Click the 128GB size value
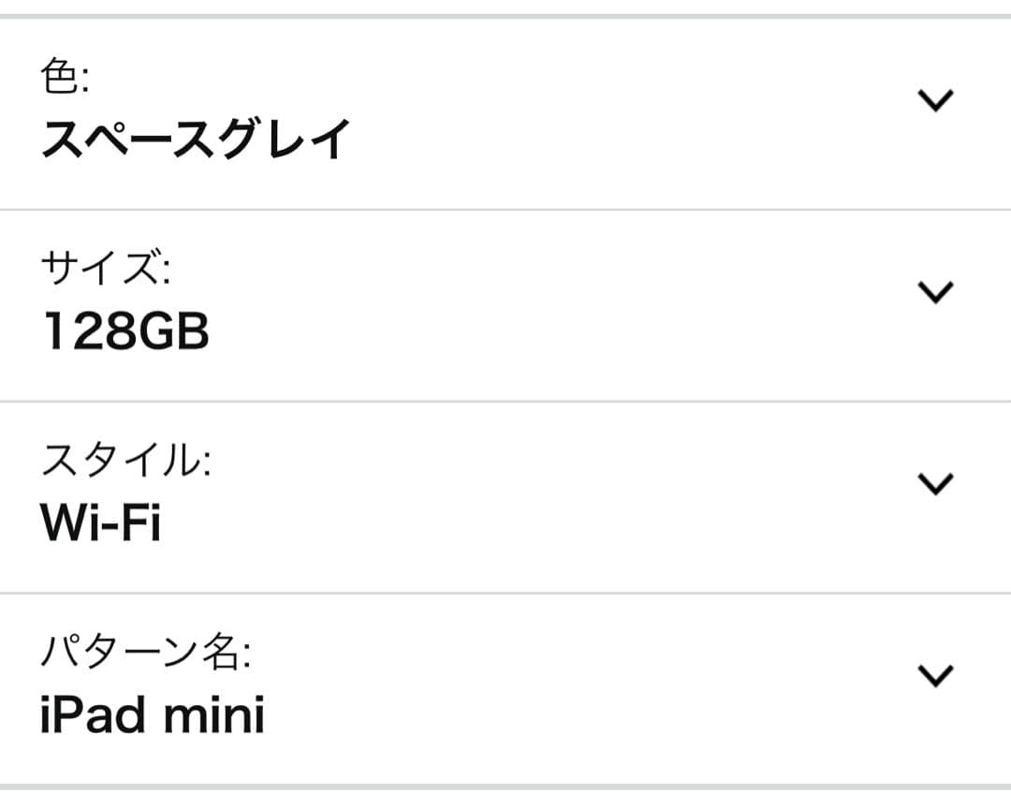 [x=126, y=330]
